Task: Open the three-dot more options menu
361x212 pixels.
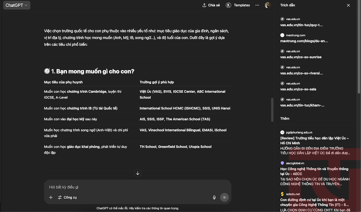Action: tap(257, 5)
